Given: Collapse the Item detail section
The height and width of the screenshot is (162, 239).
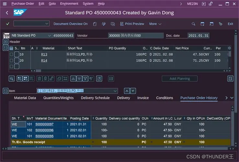Looking at the screenshot, I should (x=6, y=91).
